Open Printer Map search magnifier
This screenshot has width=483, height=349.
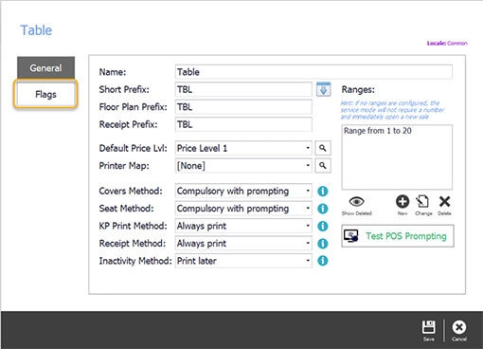click(323, 165)
